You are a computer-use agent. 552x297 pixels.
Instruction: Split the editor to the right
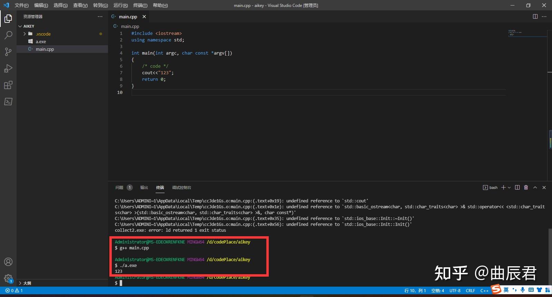(535, 17)
